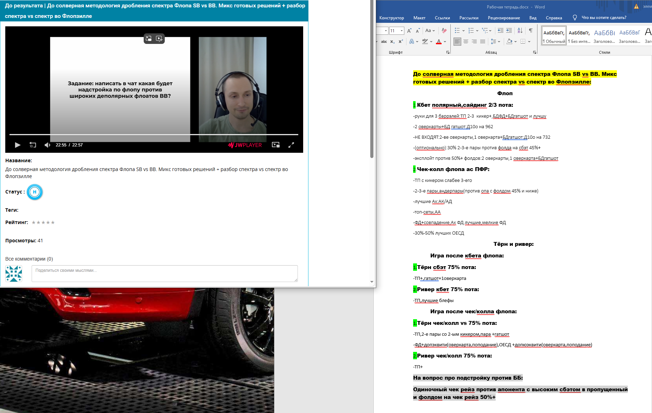This screenshot has width=652, height=413.
Task: Open the Вид ribbon tab
Action: point(533,18)
